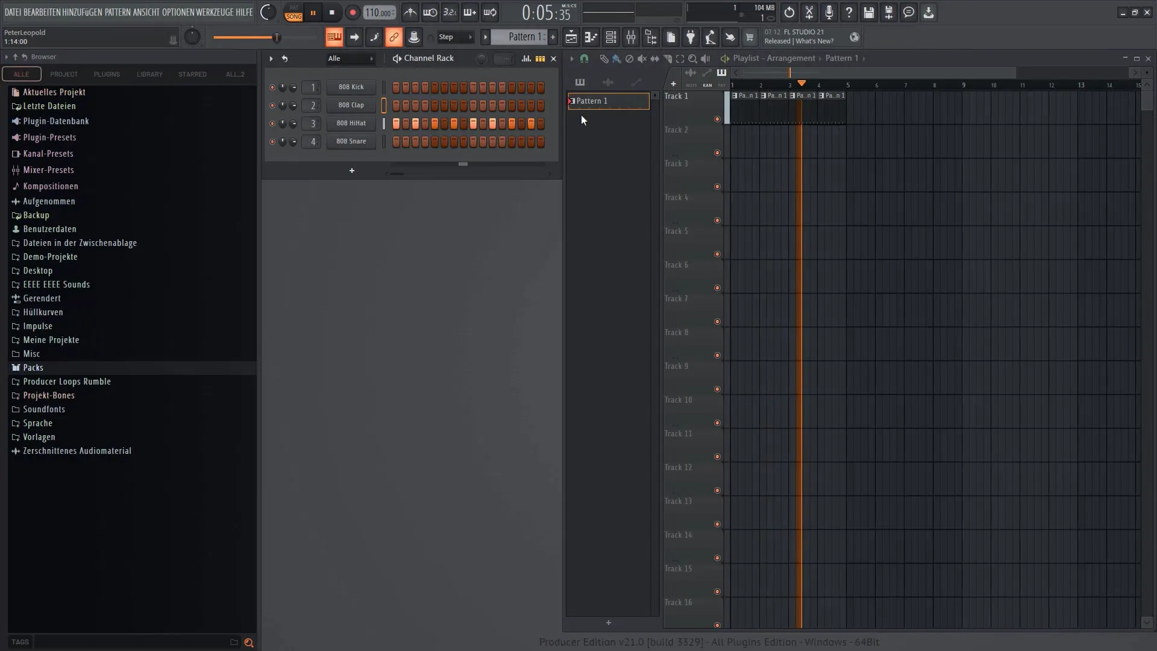Viewport: 1157px width, 651px height.
Task: Select the Paint brush tool in Playlist
Action: tap(616, 58)
